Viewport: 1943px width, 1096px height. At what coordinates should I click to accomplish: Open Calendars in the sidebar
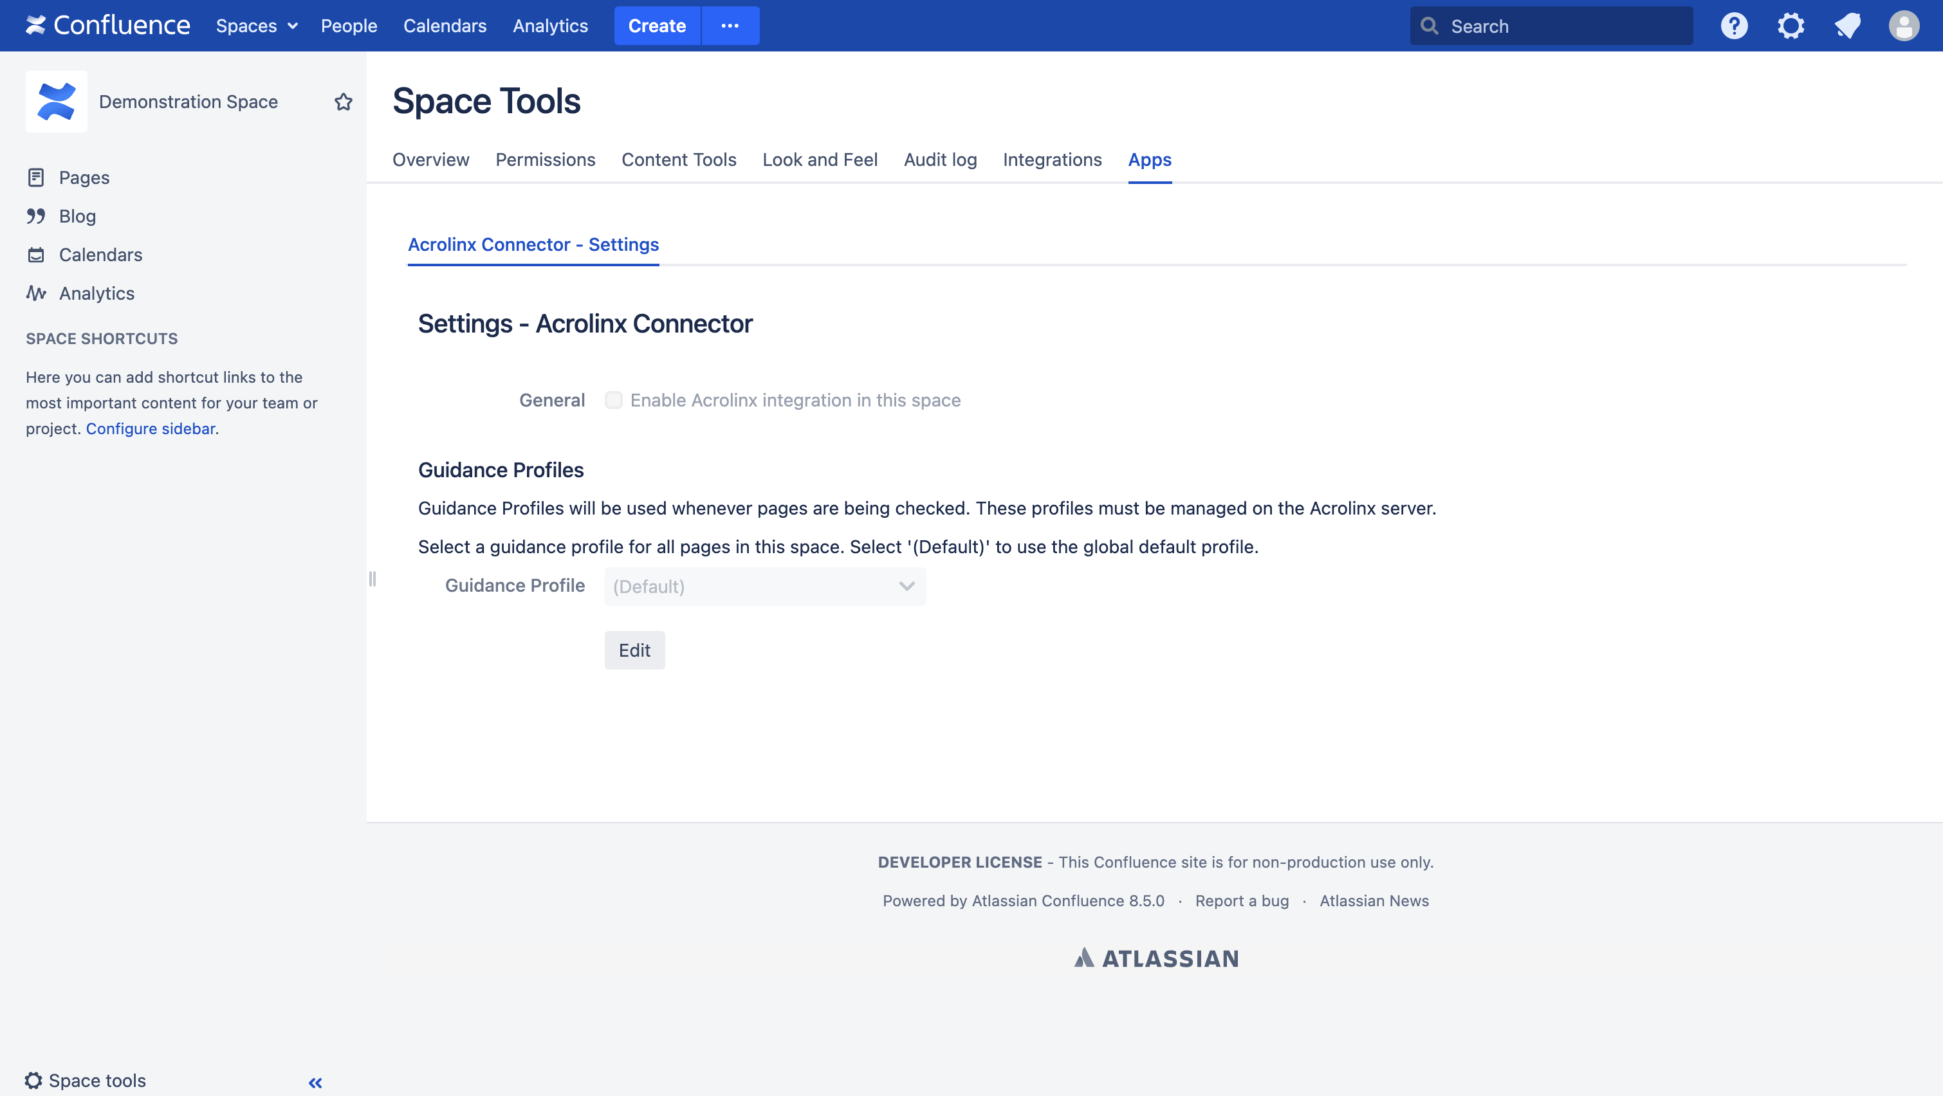(x=101, y=254)
